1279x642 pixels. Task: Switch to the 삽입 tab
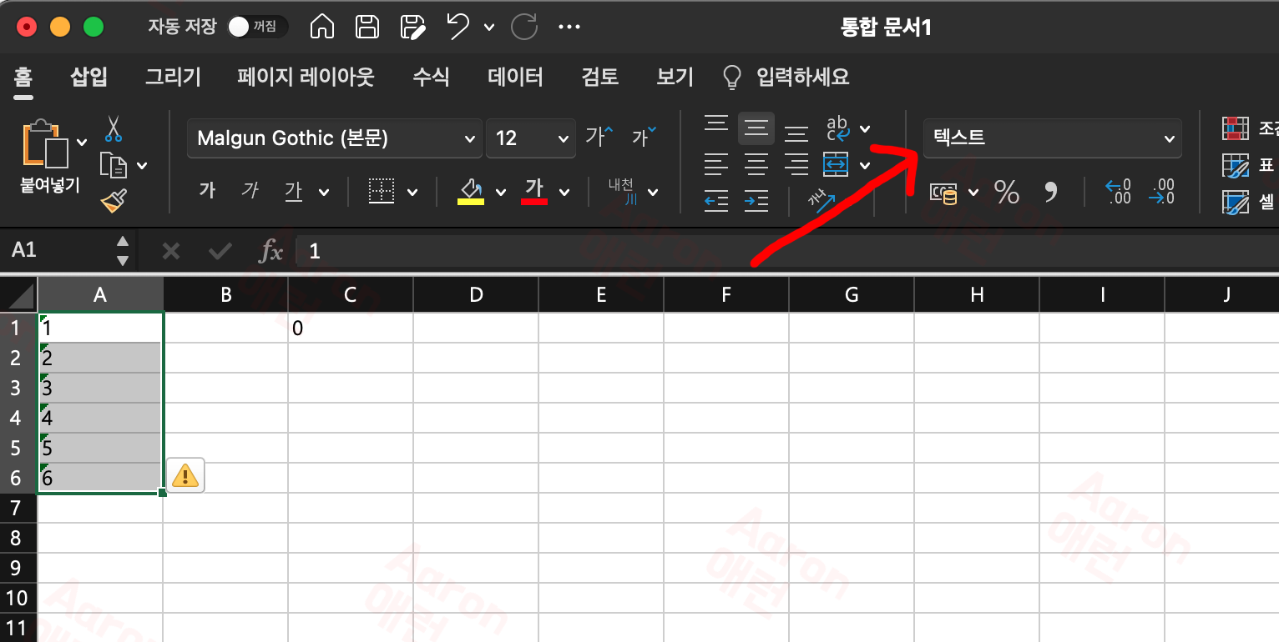pos(88,78)
